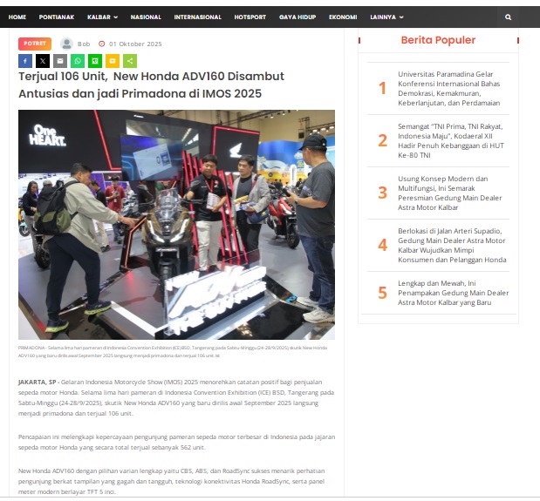Open the Kodaeral XII HUT Ke-80 TNI article
Viewport: 540px width, 501px height.
[x=448, y=140]
